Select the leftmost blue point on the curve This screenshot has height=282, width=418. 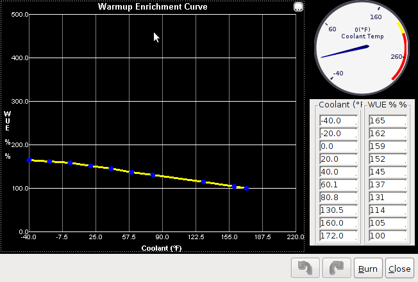click(29, 161)
